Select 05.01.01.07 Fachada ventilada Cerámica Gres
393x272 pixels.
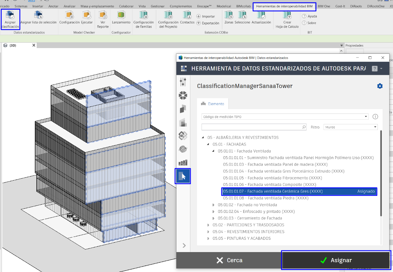[x=299, y=191]
